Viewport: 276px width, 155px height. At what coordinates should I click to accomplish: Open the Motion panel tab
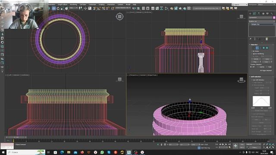263,13
